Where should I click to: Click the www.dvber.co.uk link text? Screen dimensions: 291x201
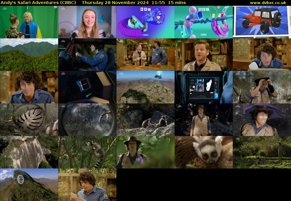coord(268,3)
